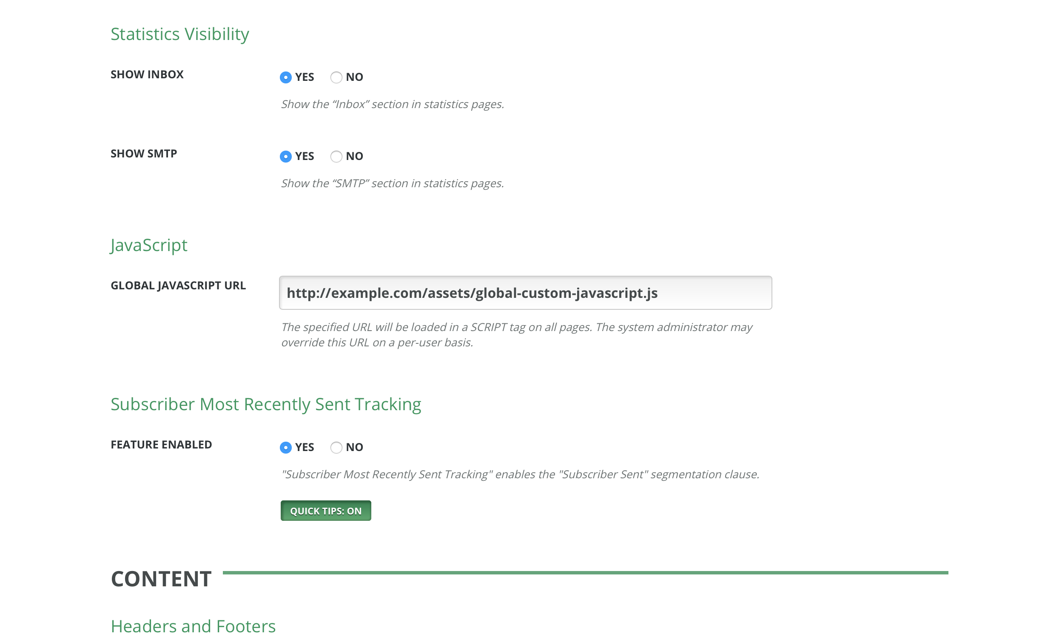The width and height of the screenshot is (1042, 634).
Task: Click the Headers and Footers heading
Action: pos(193,626)
